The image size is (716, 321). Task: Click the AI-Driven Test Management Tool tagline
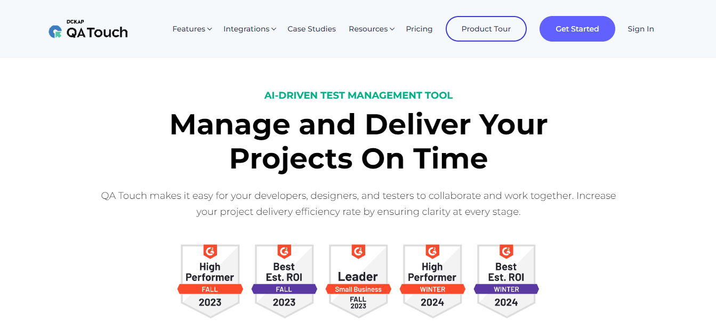click(x=358, y=96)
